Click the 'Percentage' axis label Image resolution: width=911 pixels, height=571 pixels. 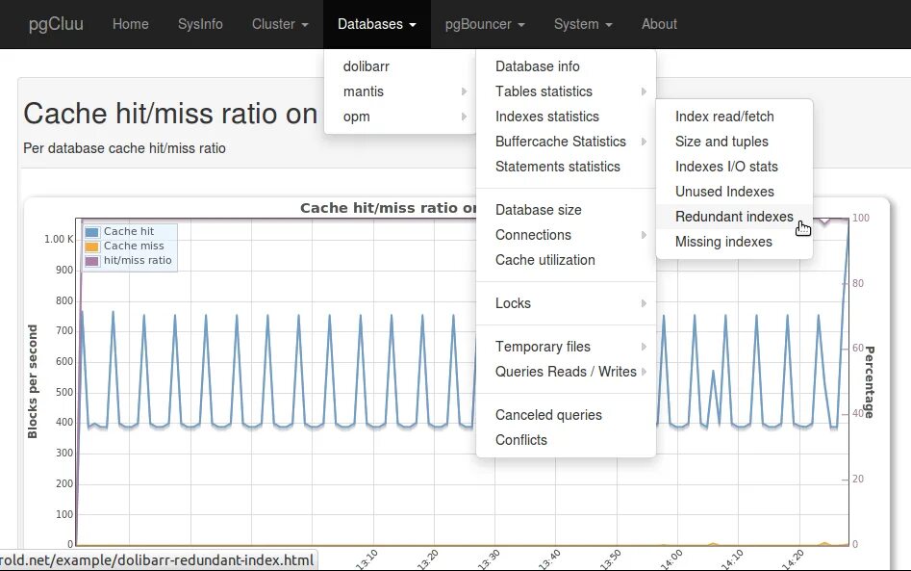[x=870, y=382]
